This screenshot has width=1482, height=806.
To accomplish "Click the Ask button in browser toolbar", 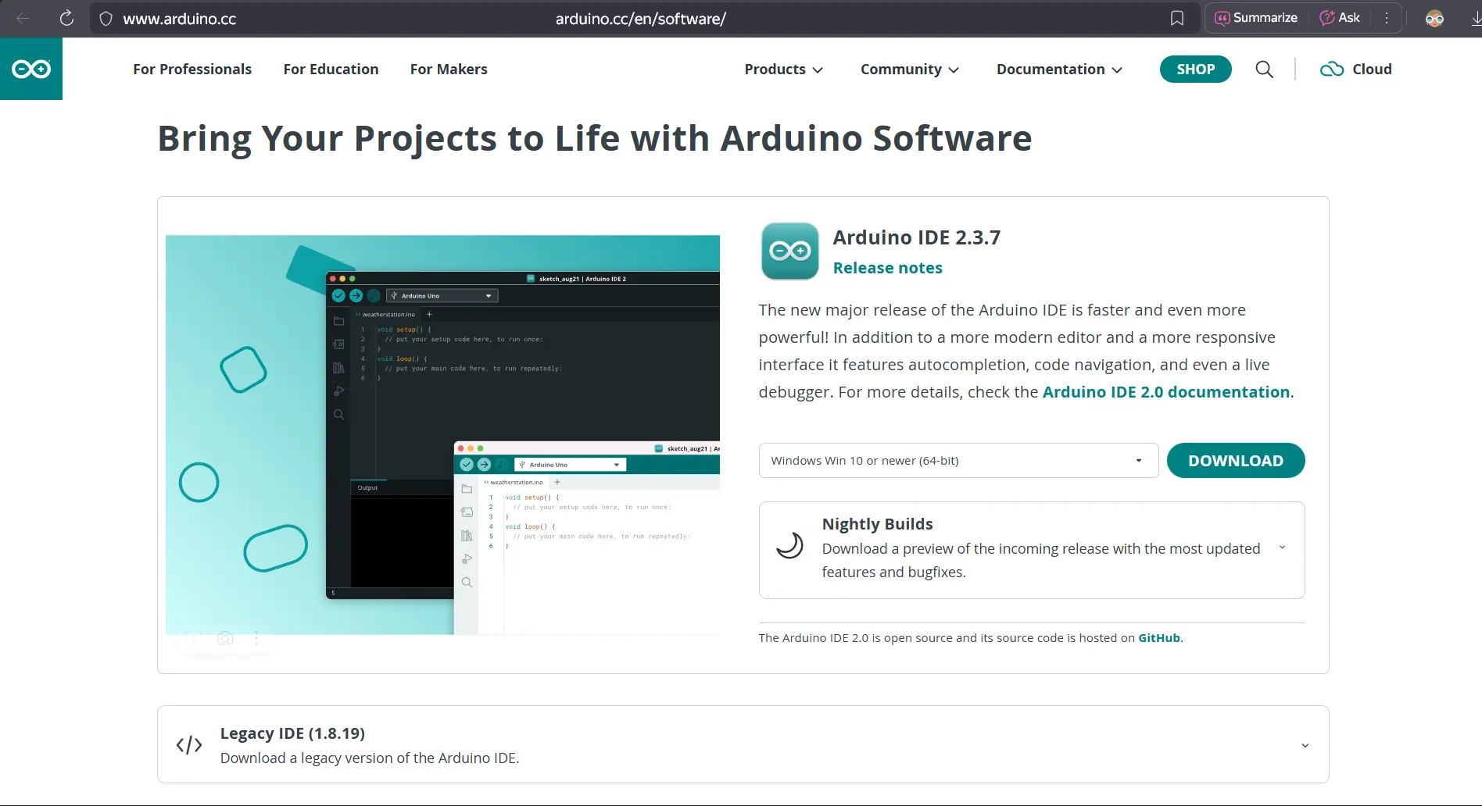I will pos(1340,18).
